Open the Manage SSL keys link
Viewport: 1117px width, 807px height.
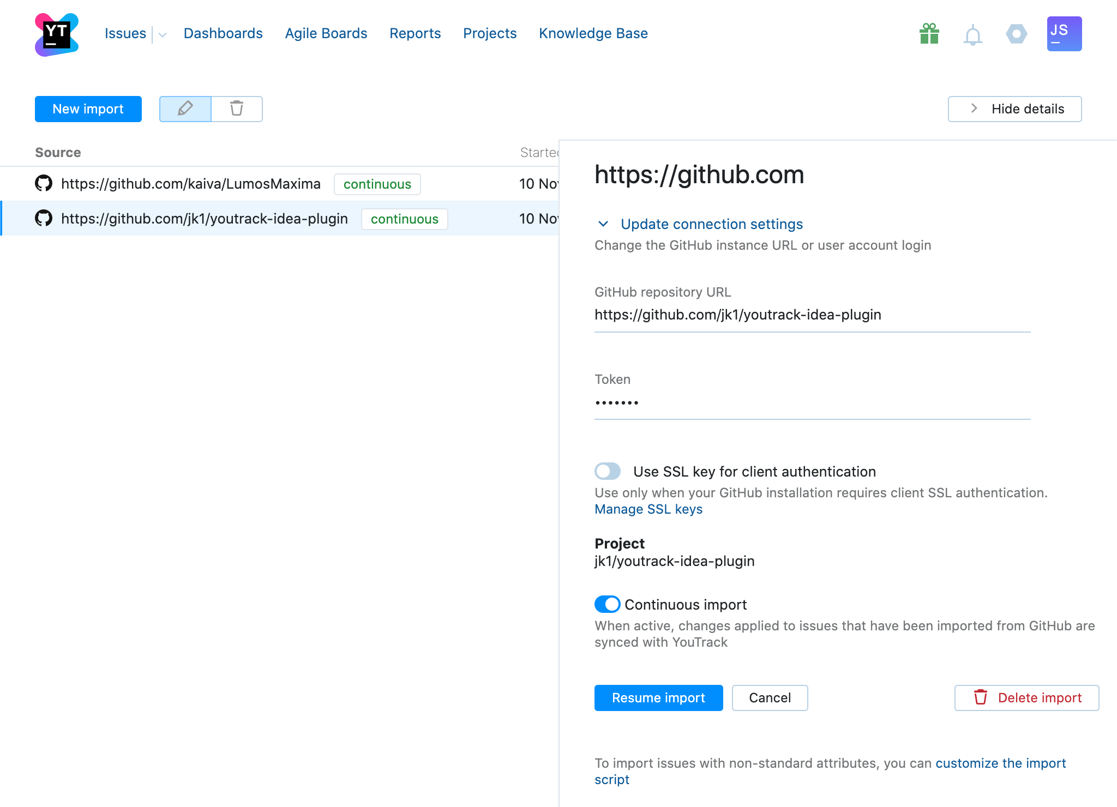648,509
